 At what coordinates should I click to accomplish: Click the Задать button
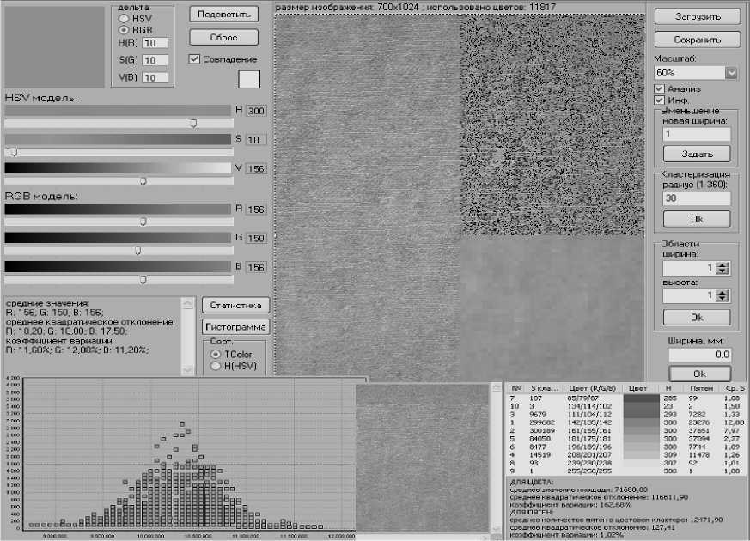tap(697, 154)
